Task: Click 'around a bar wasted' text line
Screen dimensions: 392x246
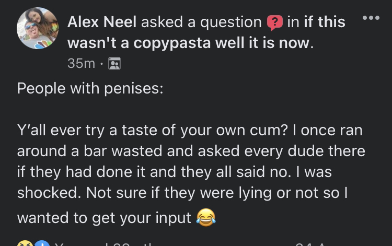Action: point(89,151)
